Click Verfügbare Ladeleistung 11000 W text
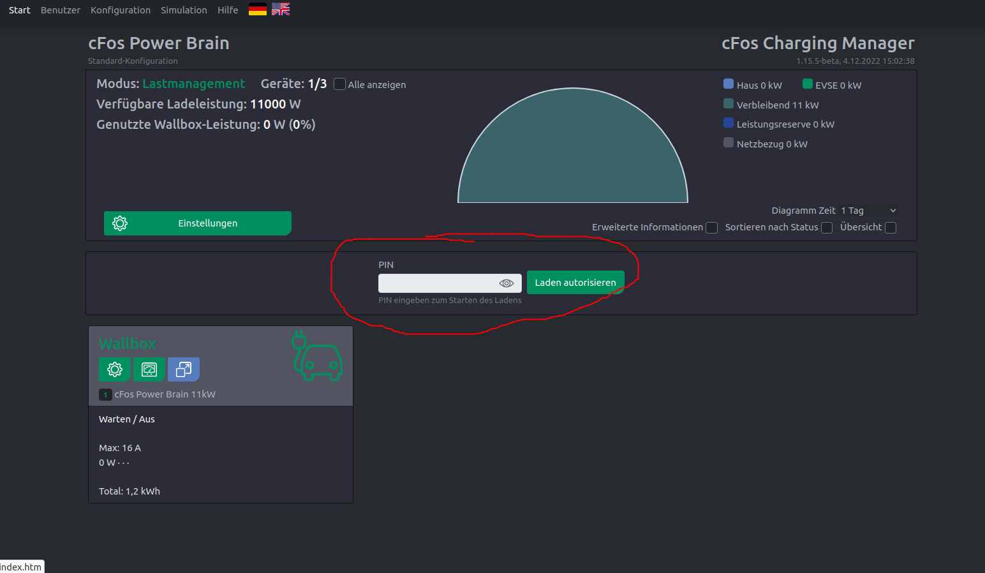Viewport: 985px width, 573px height. (x=198, y=104)
